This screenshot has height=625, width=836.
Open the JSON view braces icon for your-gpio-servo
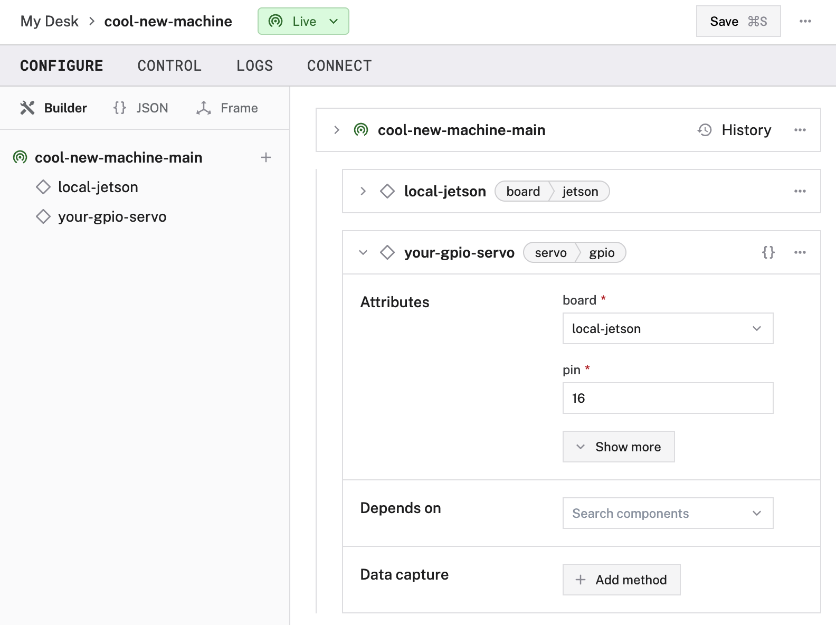click(768, 252)
